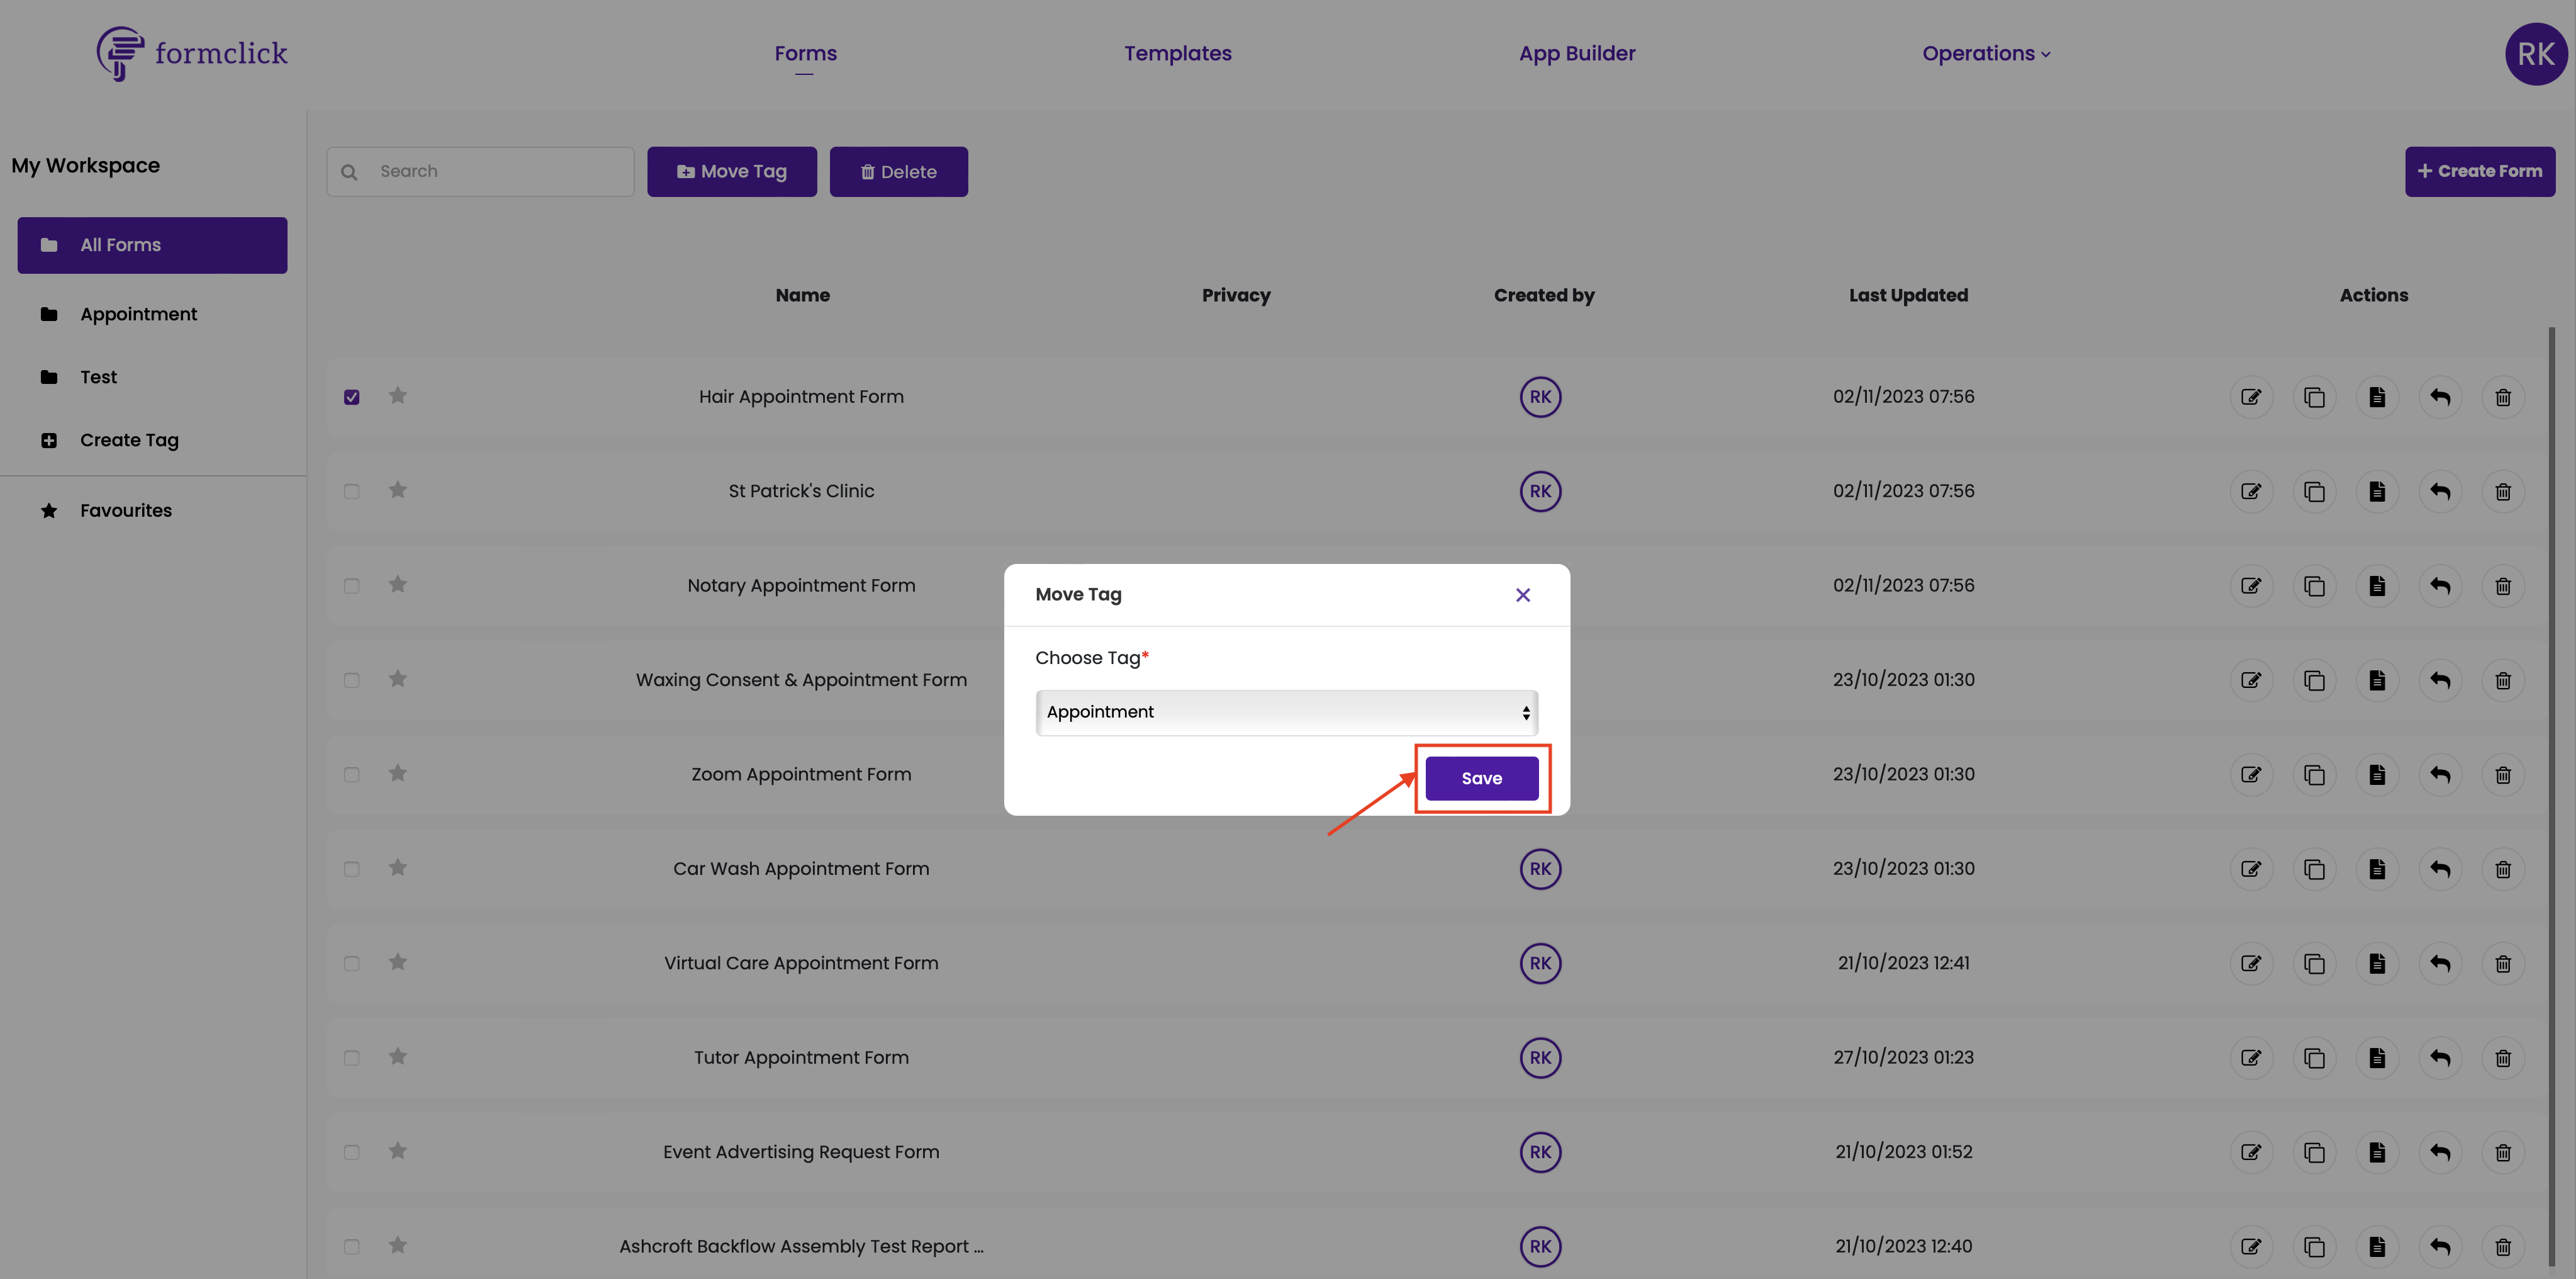Screen dimensions: 2576x1279
Task: Open the Templates tab
Action: [x=1177, y=53]
